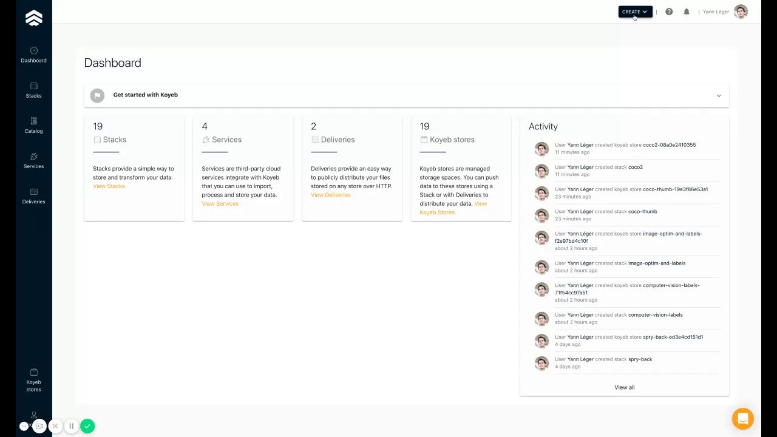Screen dimensions: 777x437
Task: Click Yann Léger's avatar in the header
Action: click(741, 12)
